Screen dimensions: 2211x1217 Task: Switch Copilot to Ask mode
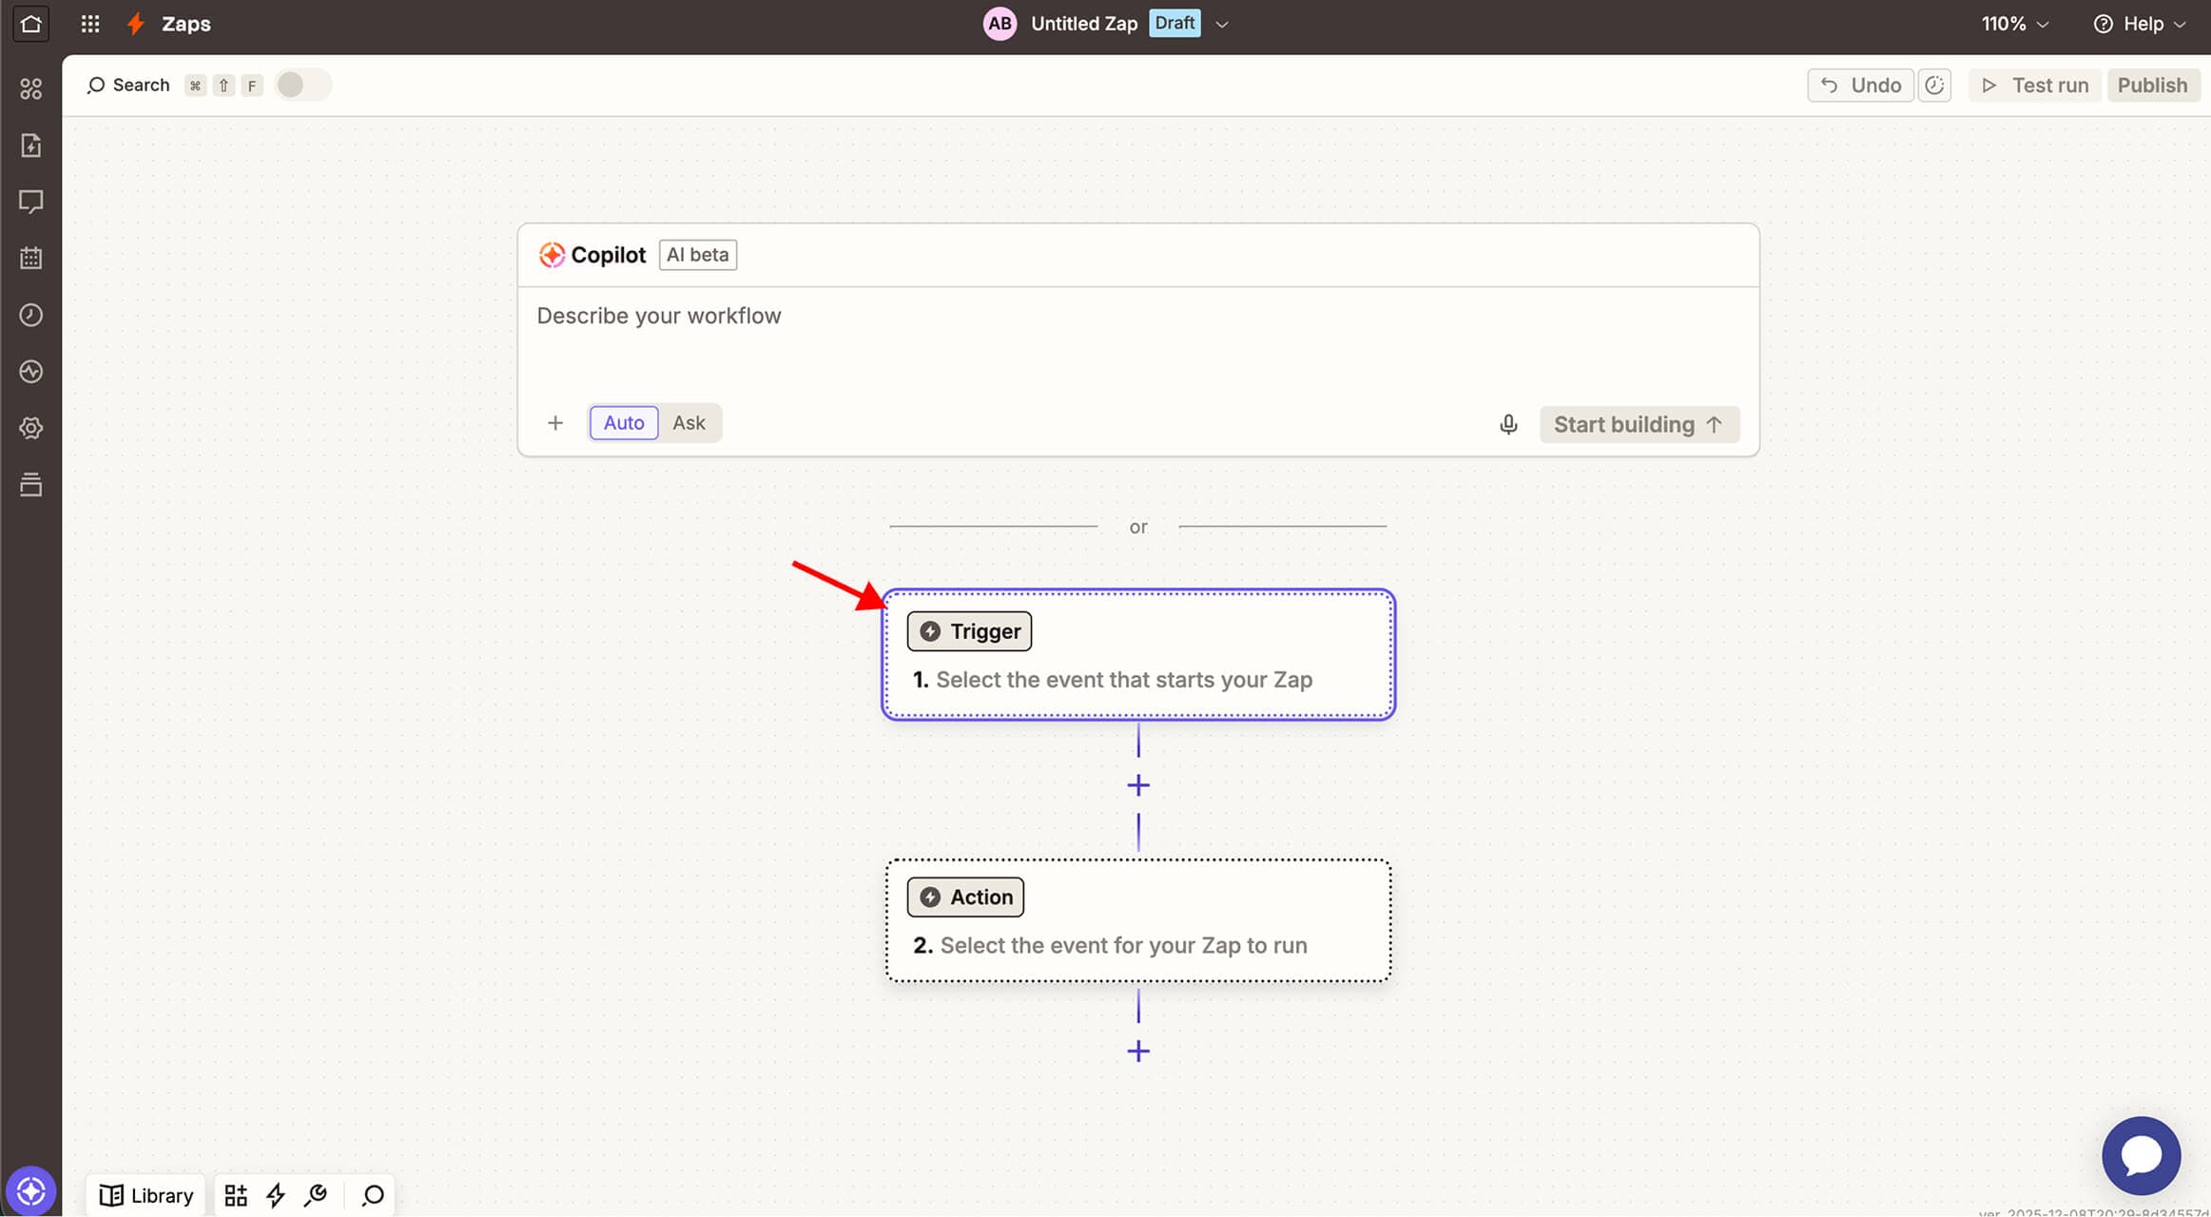click(689, 423)
